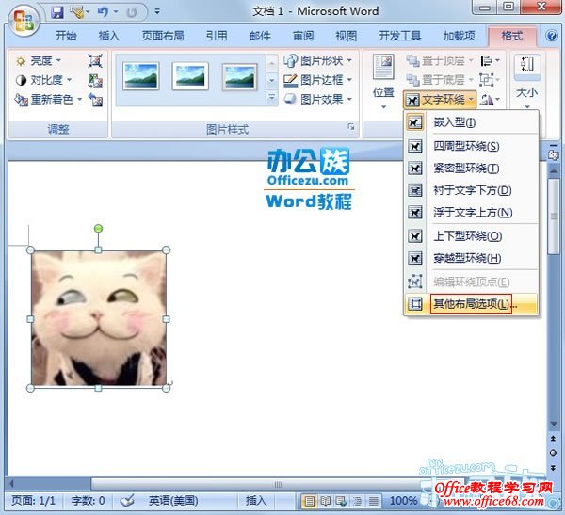Image resolution: width=565 pixels, height=515 pixels.
Task: Undo the last action
Action: click(x=103, y=12)
